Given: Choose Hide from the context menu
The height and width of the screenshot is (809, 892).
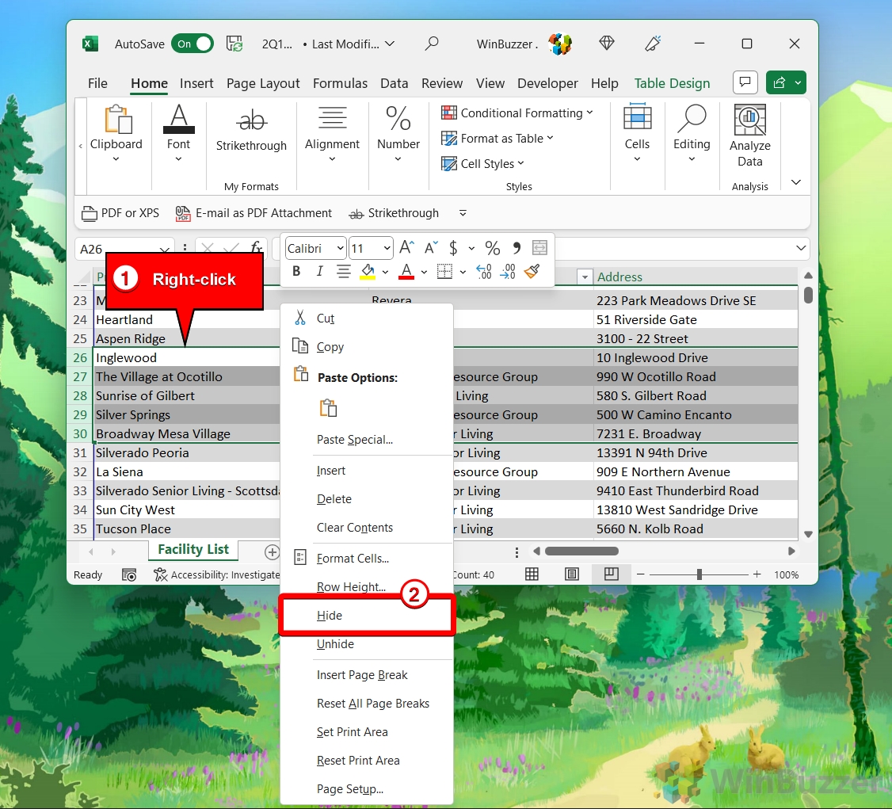Looking at the screenshot, I should pos(330,616).
